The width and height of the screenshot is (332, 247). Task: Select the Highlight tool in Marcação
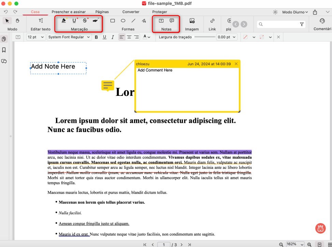point(63,20)
